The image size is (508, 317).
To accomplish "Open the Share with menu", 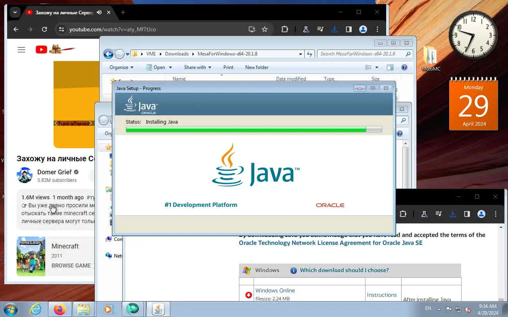I will (197, 67).
